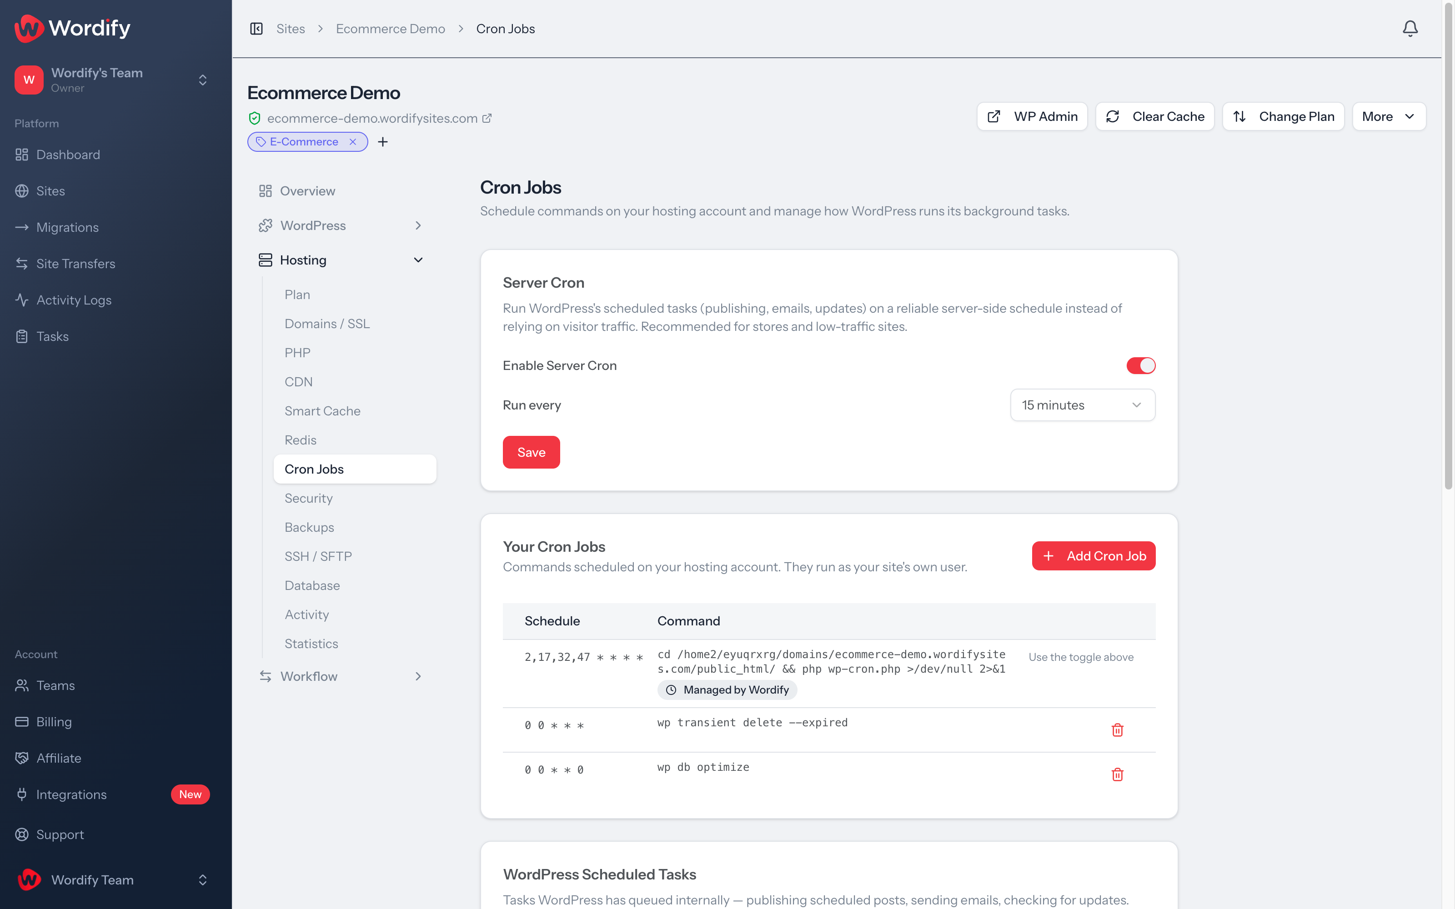This screenshot has width=1455, height=909.
Task: Click the command text wp db optimize
Action: click(703, 767)
